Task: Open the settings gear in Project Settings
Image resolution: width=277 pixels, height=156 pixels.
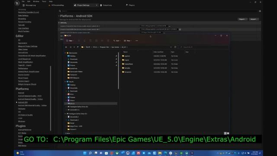Action: [x=260, y=11]
